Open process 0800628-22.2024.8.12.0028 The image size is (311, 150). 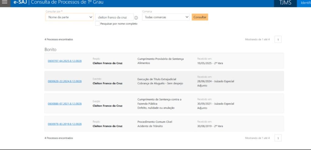tap(64, 81)
